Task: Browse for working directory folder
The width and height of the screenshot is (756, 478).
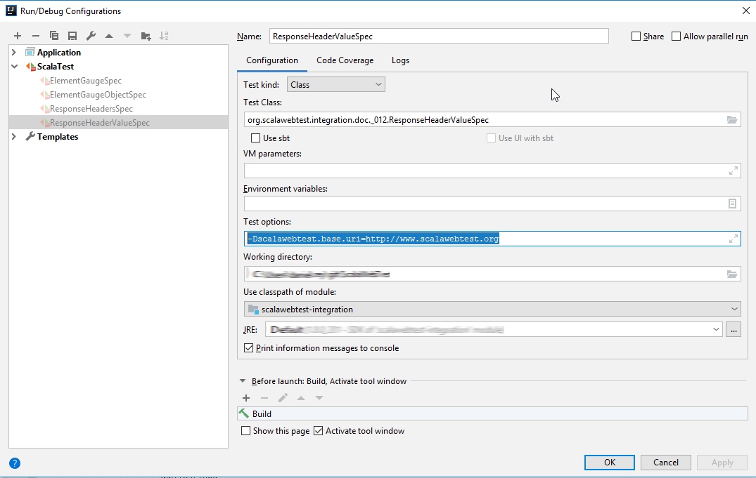Action: [x=732, y=274]
